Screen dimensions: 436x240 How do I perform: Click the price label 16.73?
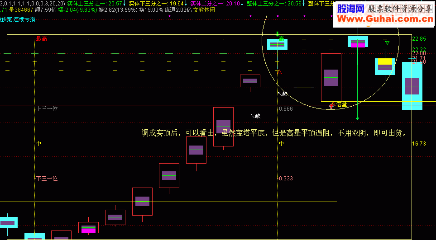tap(419, 143)
